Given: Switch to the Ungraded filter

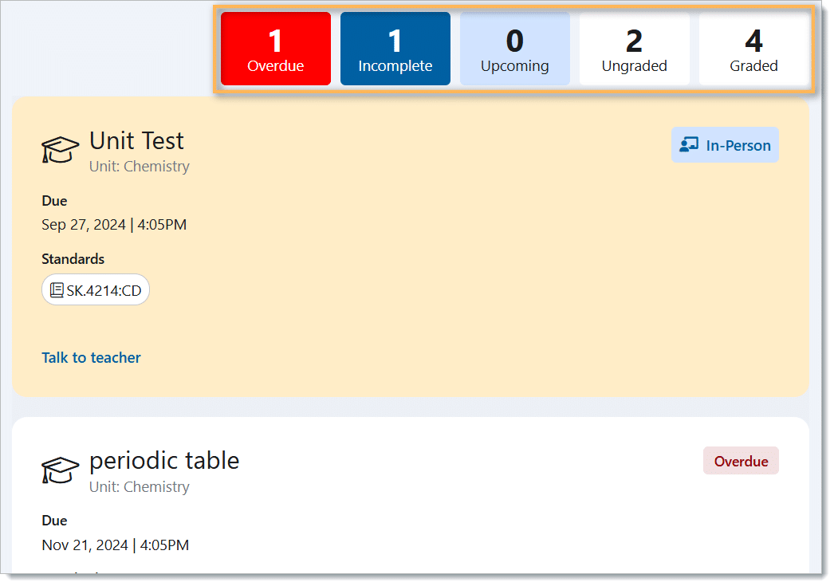Looking at the screenshot, I should [635, 49].
